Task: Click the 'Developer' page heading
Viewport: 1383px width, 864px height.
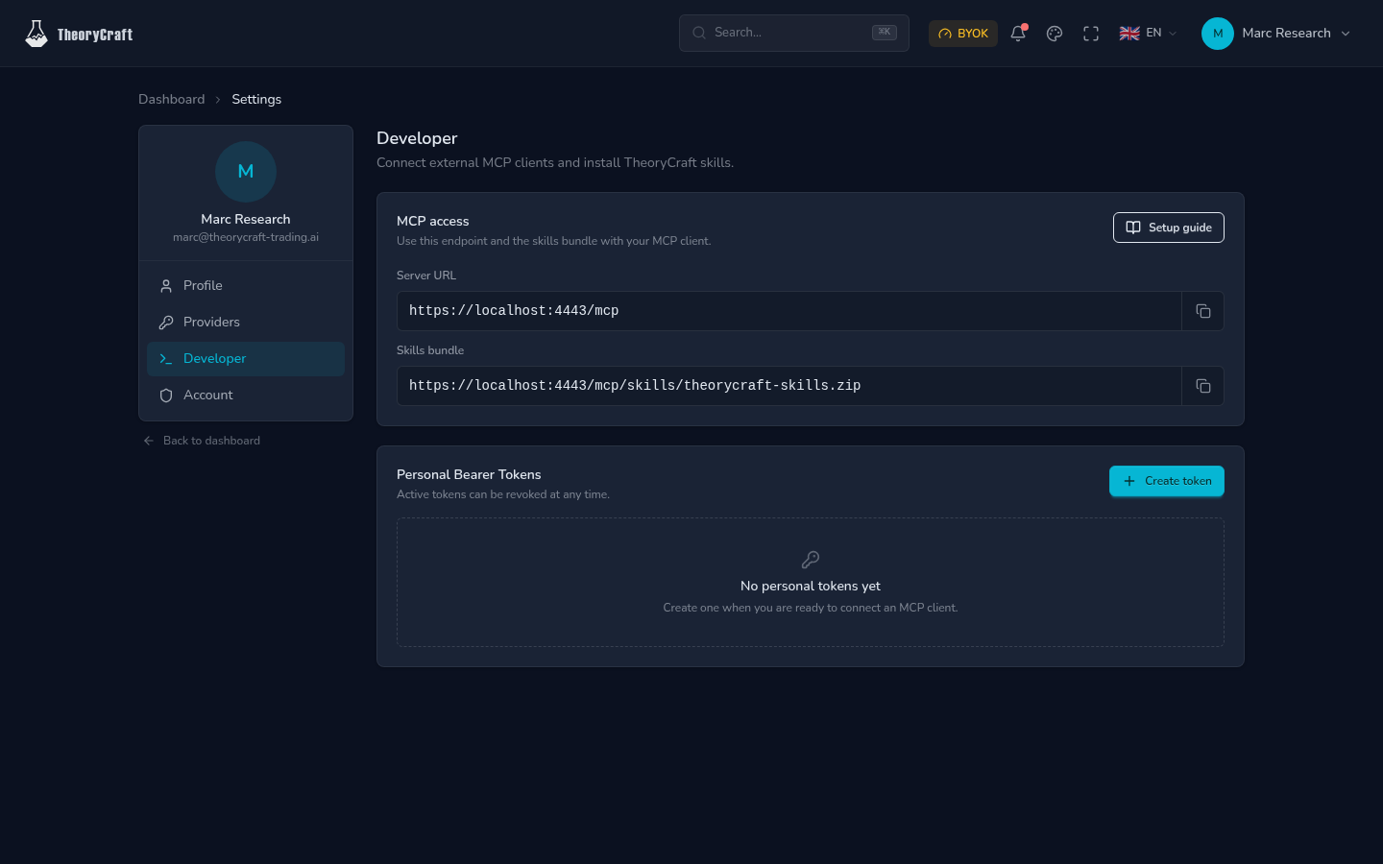Action: point(417,138)
